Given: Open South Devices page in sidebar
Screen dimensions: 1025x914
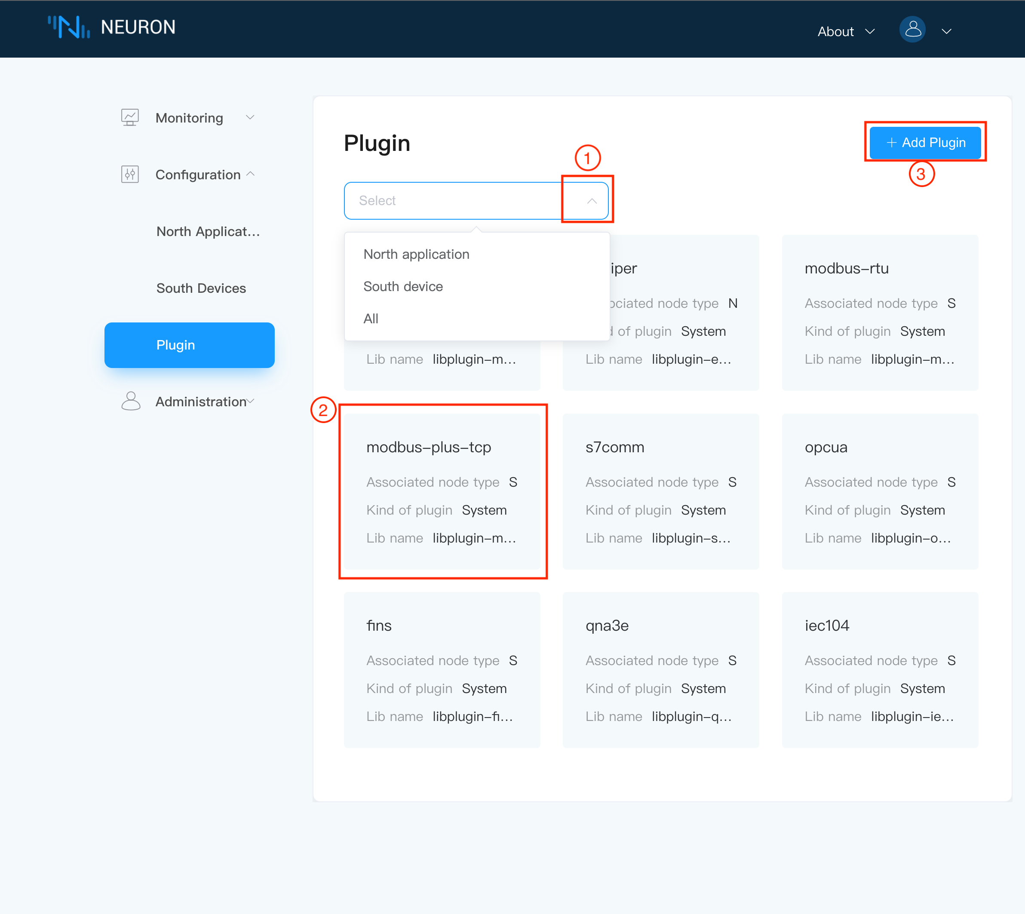Looking at the screenshot, I should tap(201, 288).
